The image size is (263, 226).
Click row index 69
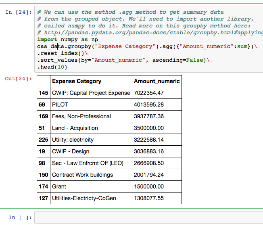point(42,105)
